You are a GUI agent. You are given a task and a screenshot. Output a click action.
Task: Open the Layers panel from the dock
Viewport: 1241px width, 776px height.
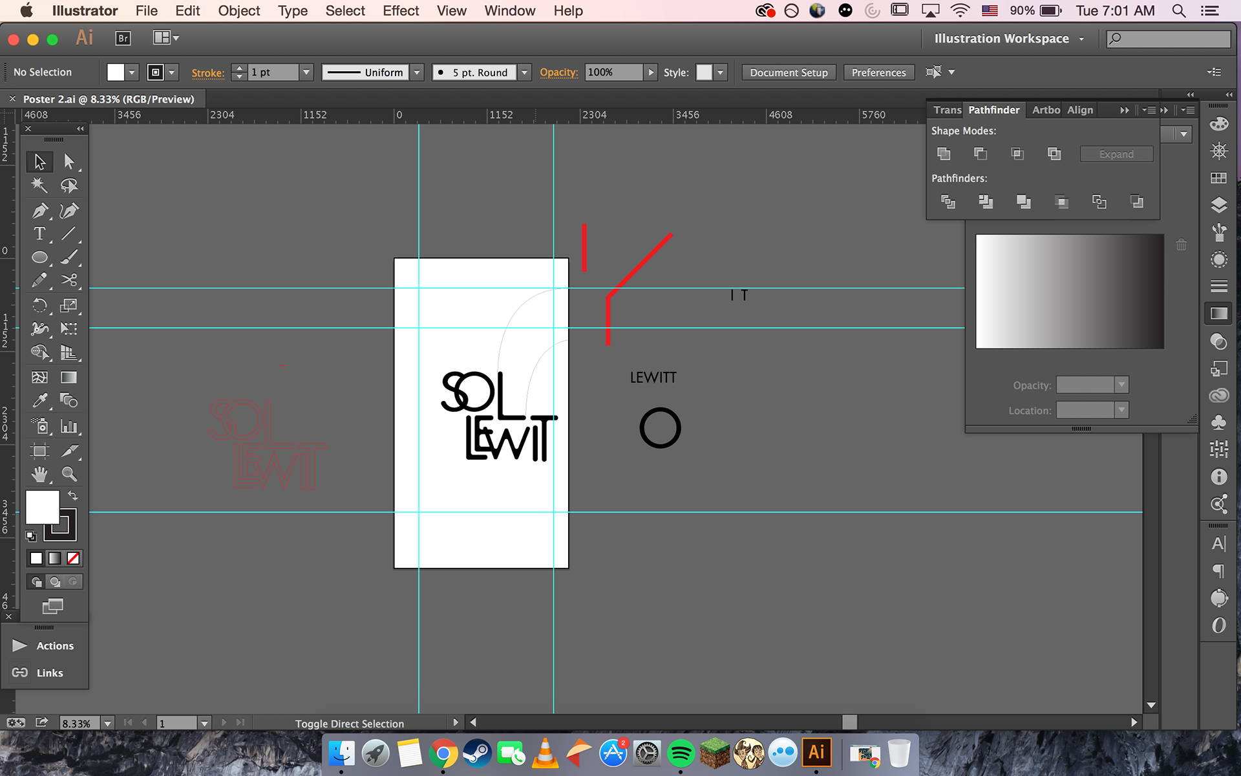[1218, 205]
